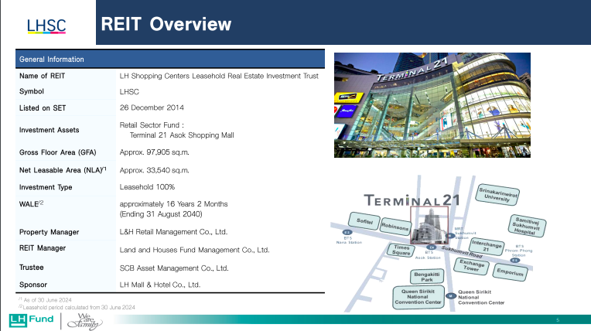Click the LH Fund logo in the footer
Image resolution: width=591 pixels, height=331 pixels.
coord(31,319)
